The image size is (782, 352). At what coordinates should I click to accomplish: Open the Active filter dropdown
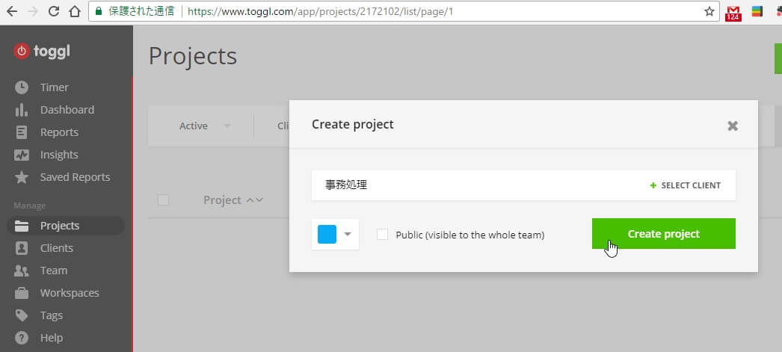204,126
